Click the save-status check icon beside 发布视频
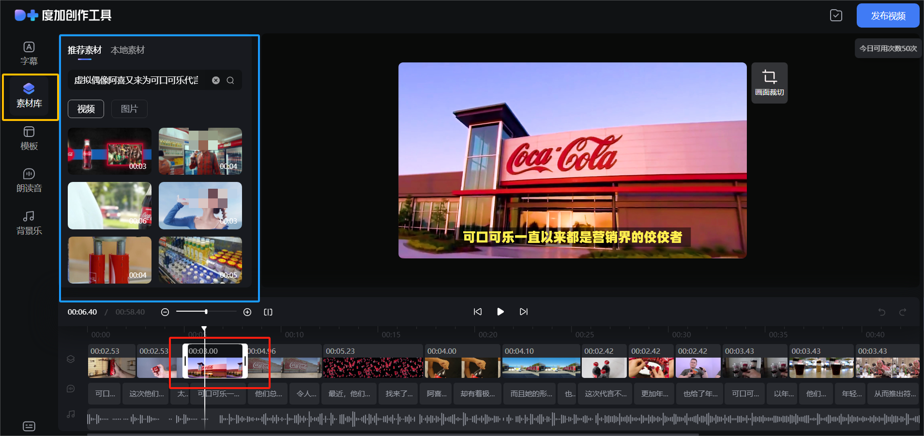Screen dimensions: 924x436 coord(836,15)
